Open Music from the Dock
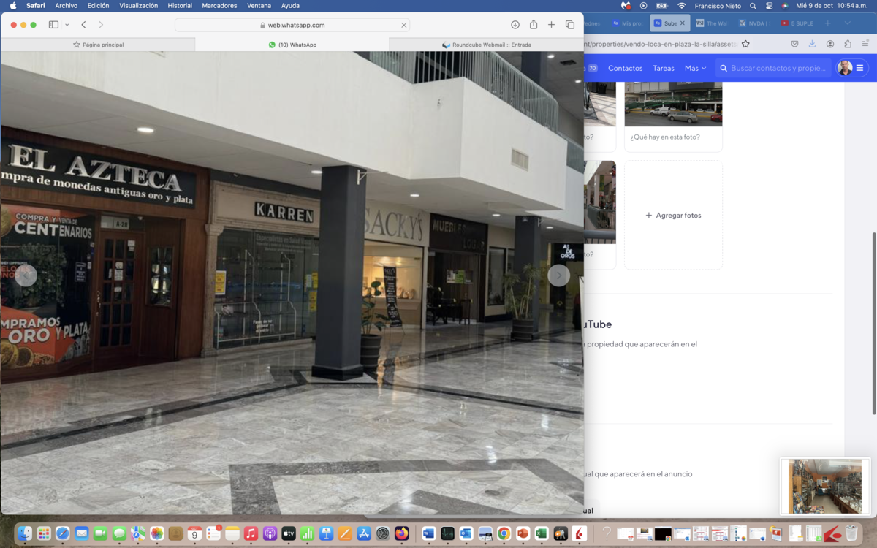 pyautogui.click(x=251, y=533)
